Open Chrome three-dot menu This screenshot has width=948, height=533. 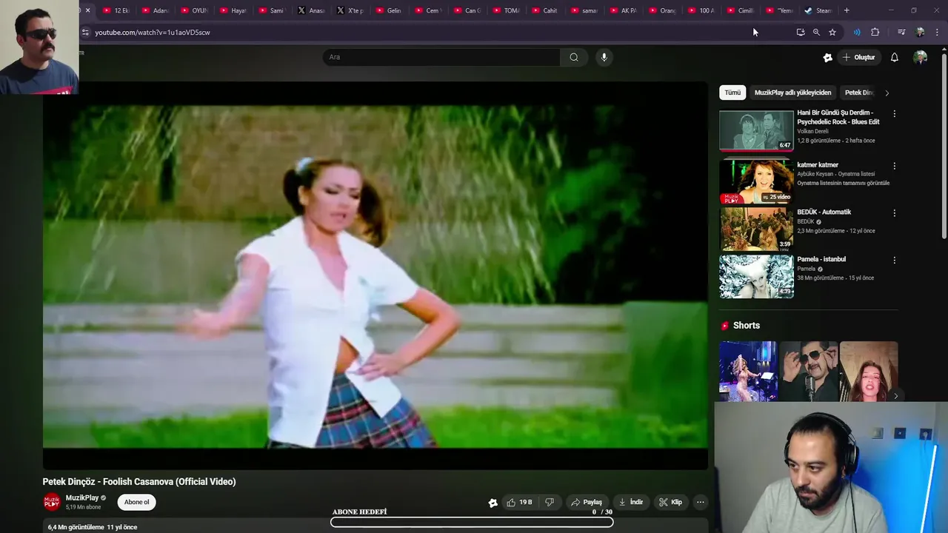[x=937, y=32]
